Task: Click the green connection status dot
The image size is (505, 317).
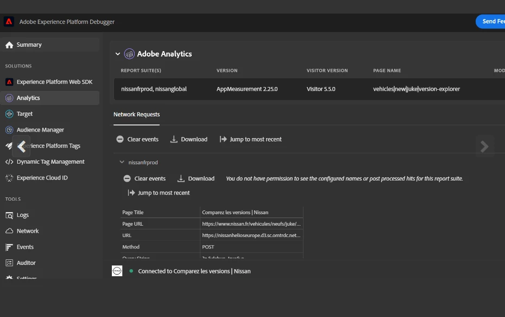Action: tap(131, 271)
